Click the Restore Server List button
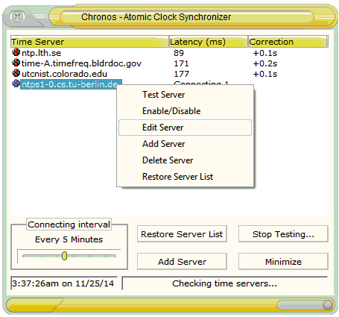The width and height of the screenshot is (339, 317). click(x=182, y=234)
